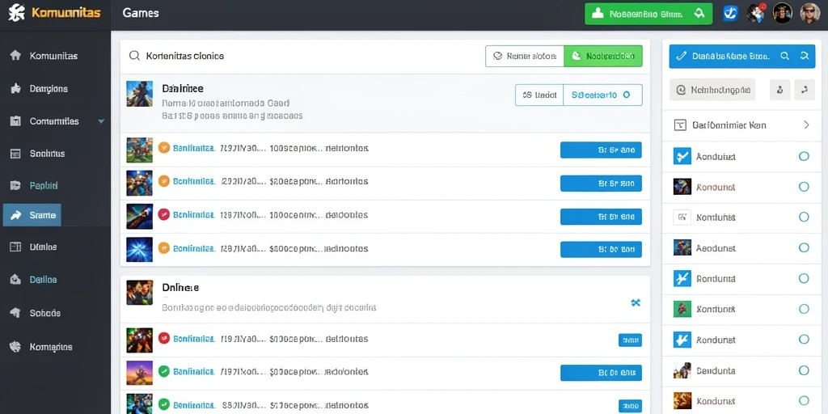The image size is (828, 414).
Task: Click the orange status dot on first game row
Action: tap(163, 149)
